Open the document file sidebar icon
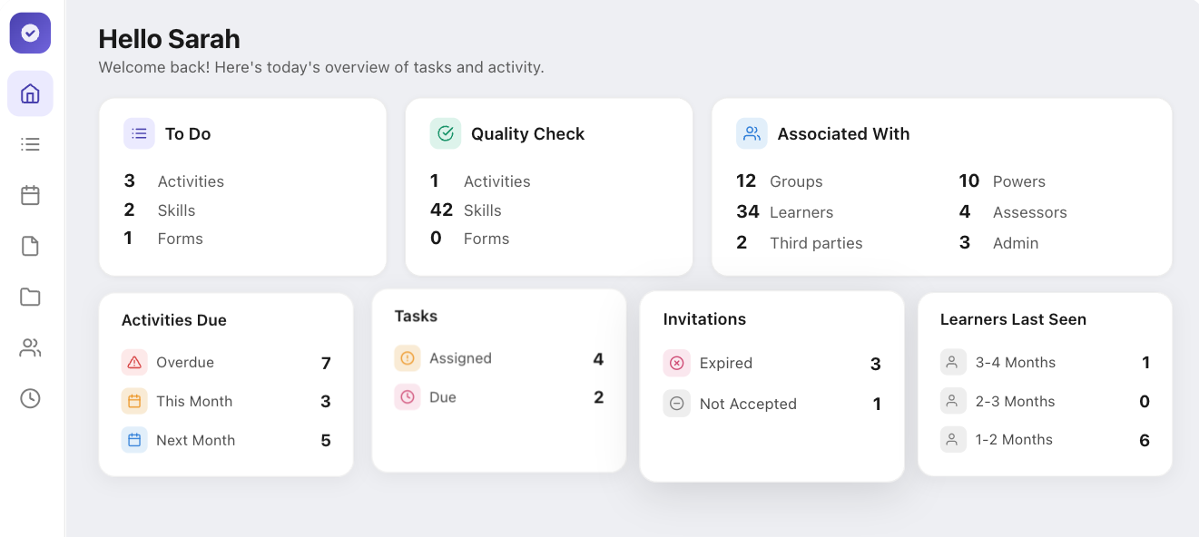Image resolution: width=1199 pixels, height=537 pixels. coord(30,246)
